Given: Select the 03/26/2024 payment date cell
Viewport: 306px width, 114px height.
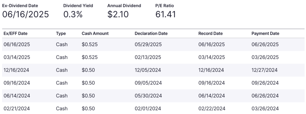Looking at the screenshot, I should (265, 109).
